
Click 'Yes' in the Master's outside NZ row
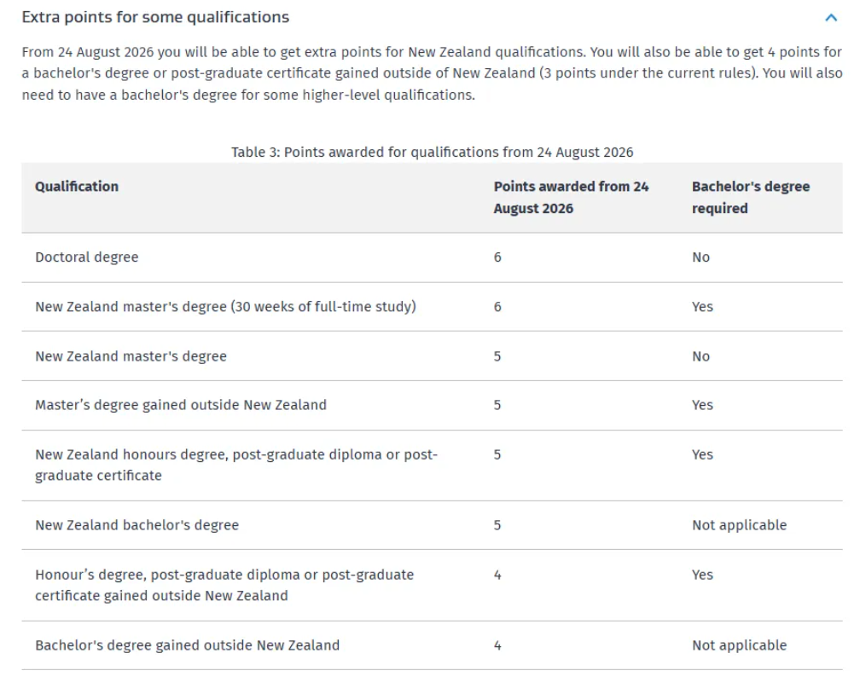pos(702,405)
